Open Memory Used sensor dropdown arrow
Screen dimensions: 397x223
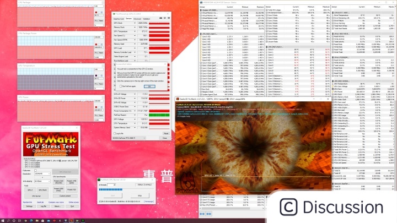pyautogui.click(x=135, y=44)
